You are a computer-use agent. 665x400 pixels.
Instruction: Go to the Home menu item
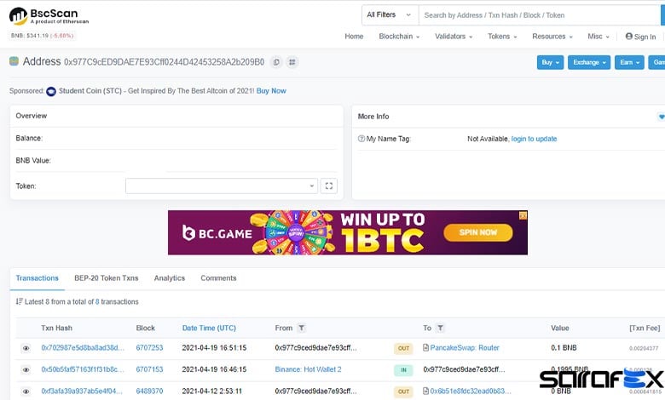(x=354, y=37)
